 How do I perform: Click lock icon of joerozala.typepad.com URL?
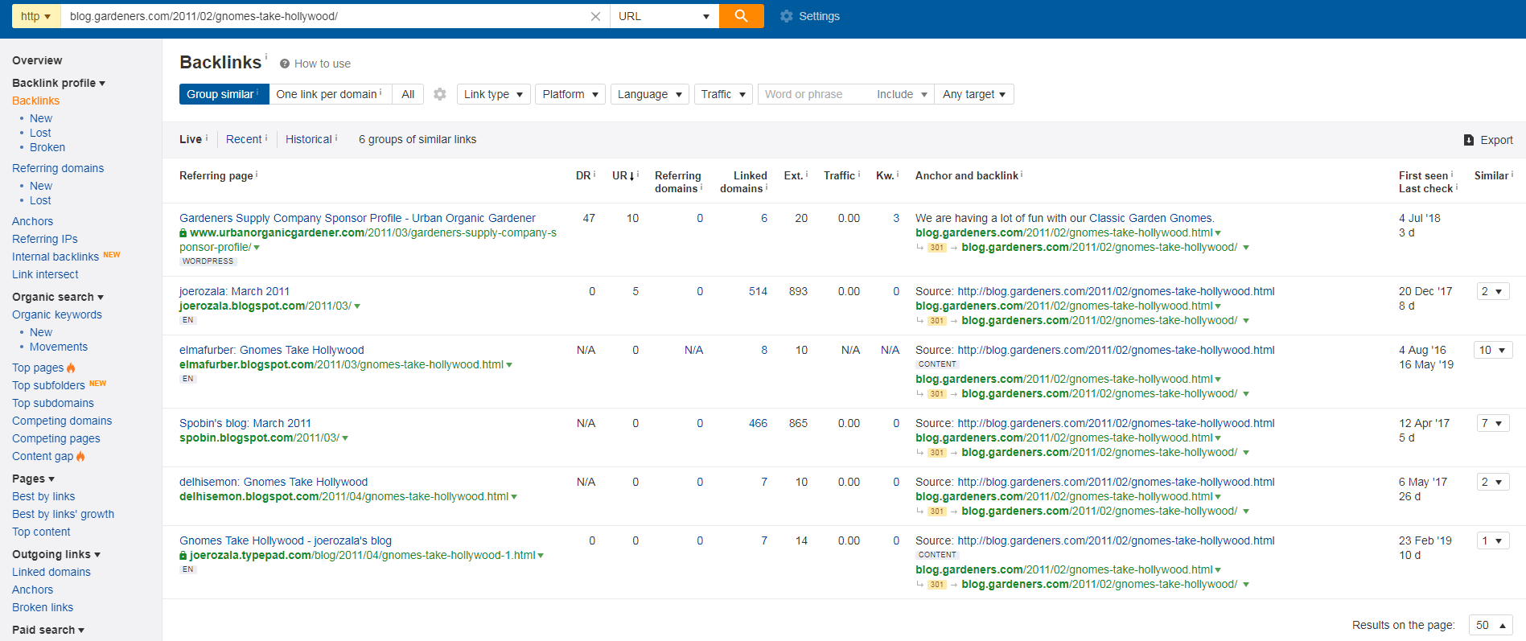pos(183,555)
